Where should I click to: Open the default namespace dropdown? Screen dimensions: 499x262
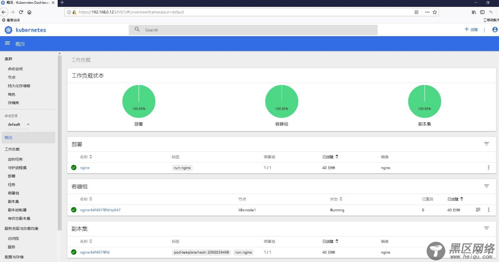pos(19,124)
